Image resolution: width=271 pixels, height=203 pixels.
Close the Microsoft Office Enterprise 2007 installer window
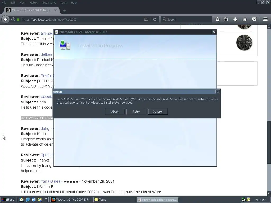click(214, 32)
